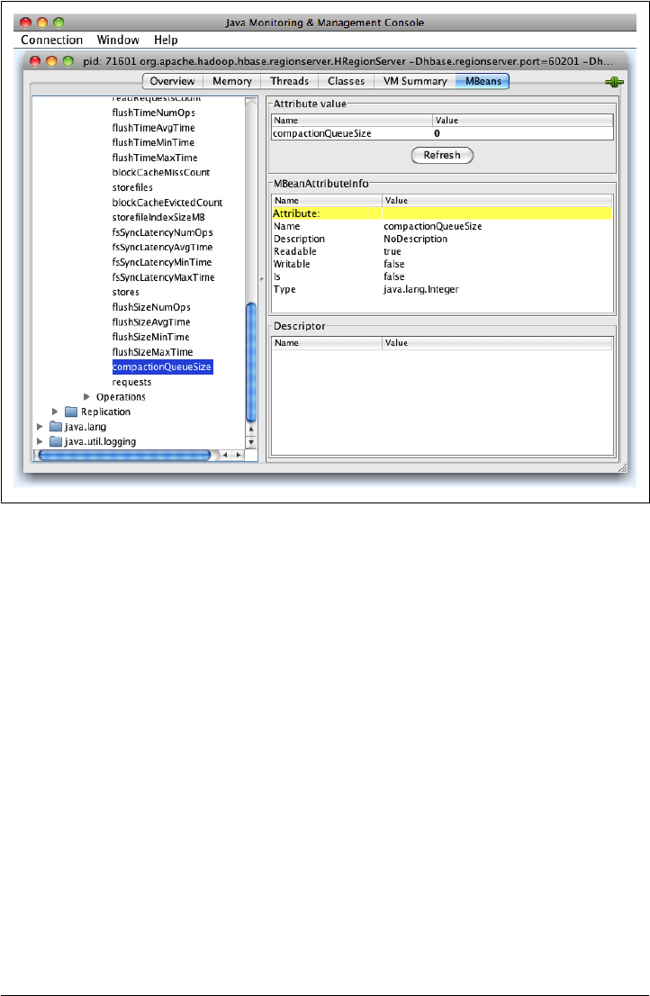Click the green connection status icon
Viewport: 650px width, 996px height.
tap(615, 81)
